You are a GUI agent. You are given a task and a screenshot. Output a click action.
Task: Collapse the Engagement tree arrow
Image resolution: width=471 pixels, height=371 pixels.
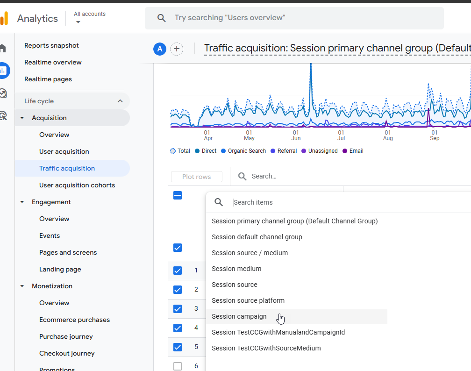click(22, 202)
